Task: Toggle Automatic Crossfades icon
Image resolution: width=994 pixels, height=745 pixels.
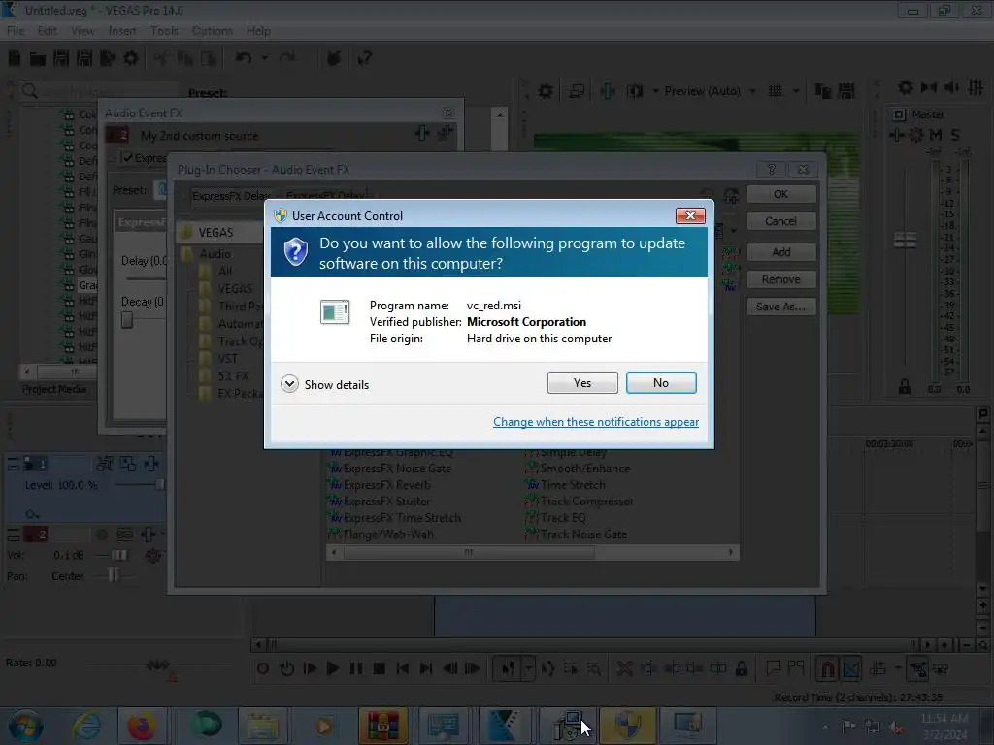Action: (x=851, y=668)
